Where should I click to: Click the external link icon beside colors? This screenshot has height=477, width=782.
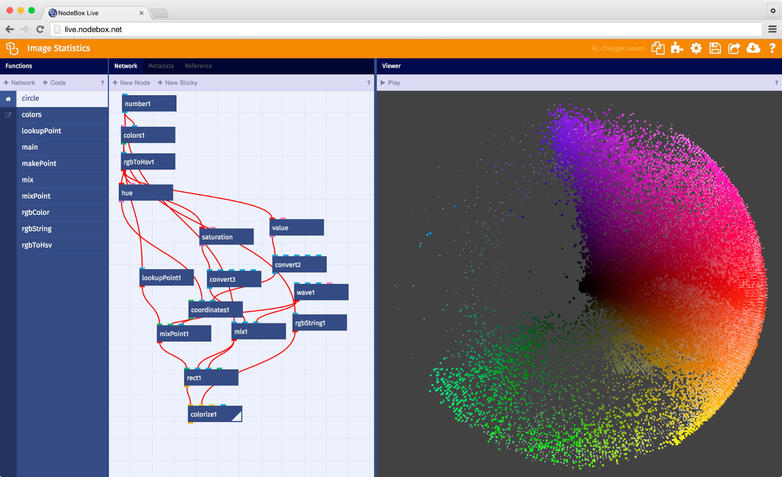coord(8,114)
